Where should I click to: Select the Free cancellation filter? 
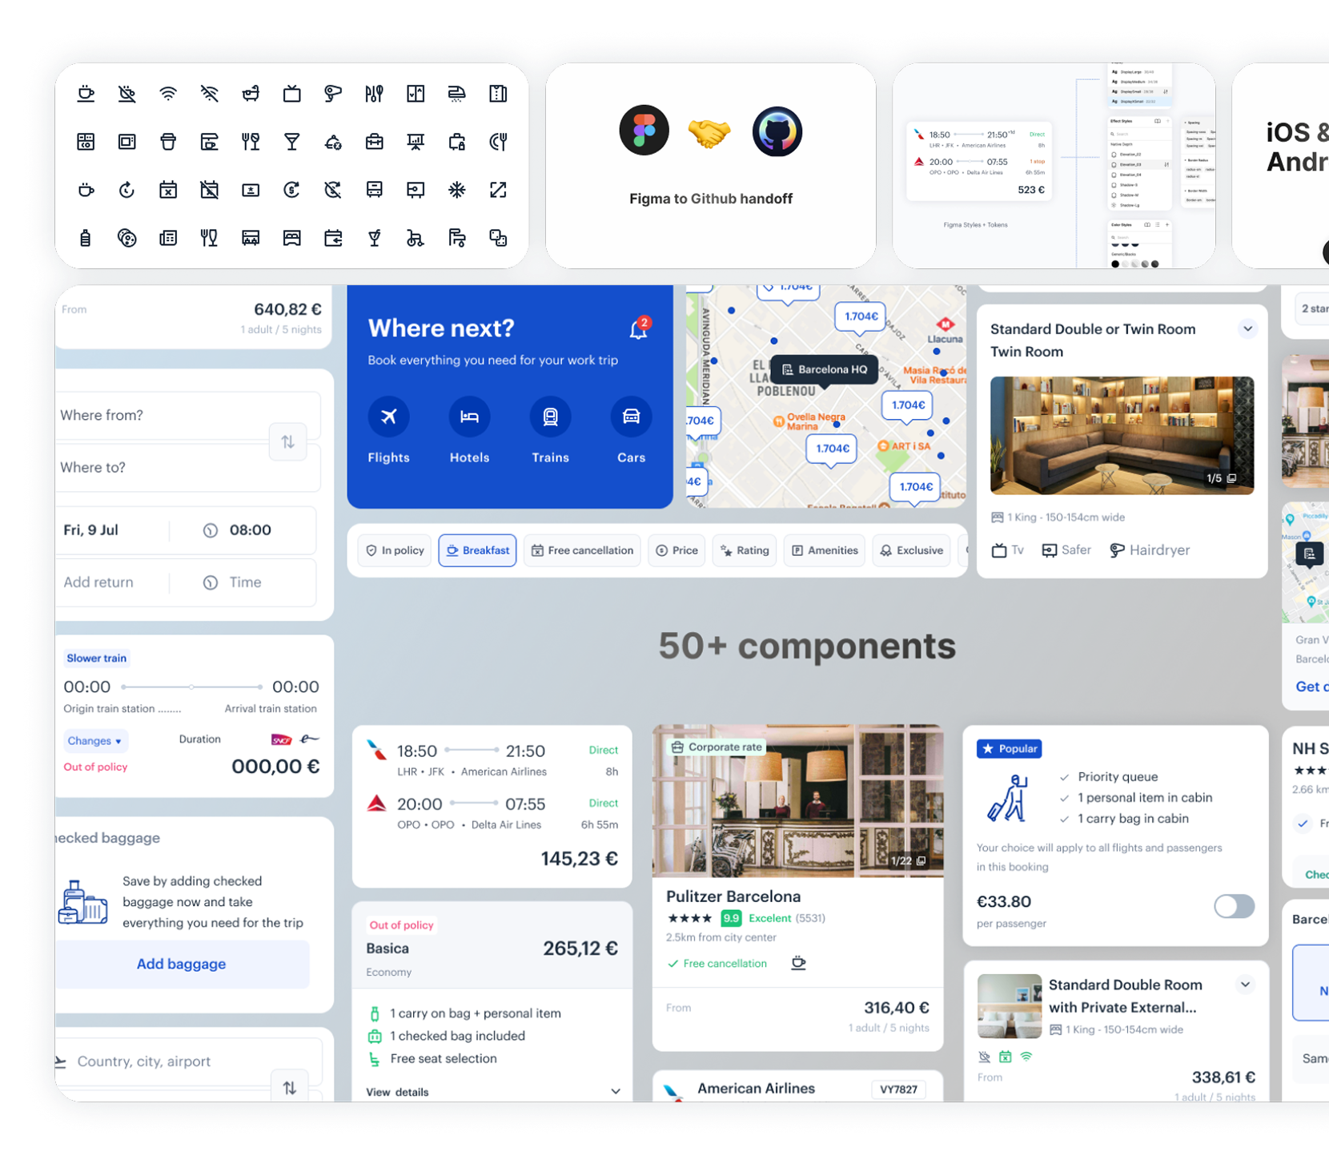click(582, 550)
